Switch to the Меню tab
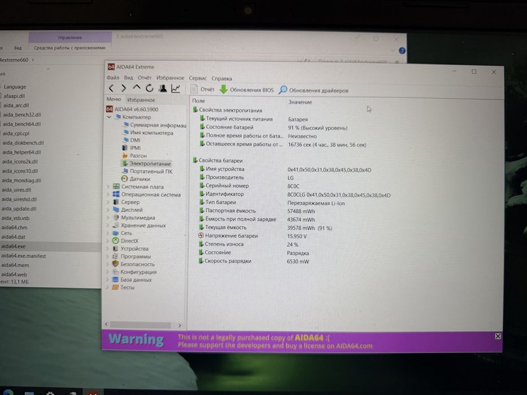Viewport: 527px width, 395px height. [114, 99]
